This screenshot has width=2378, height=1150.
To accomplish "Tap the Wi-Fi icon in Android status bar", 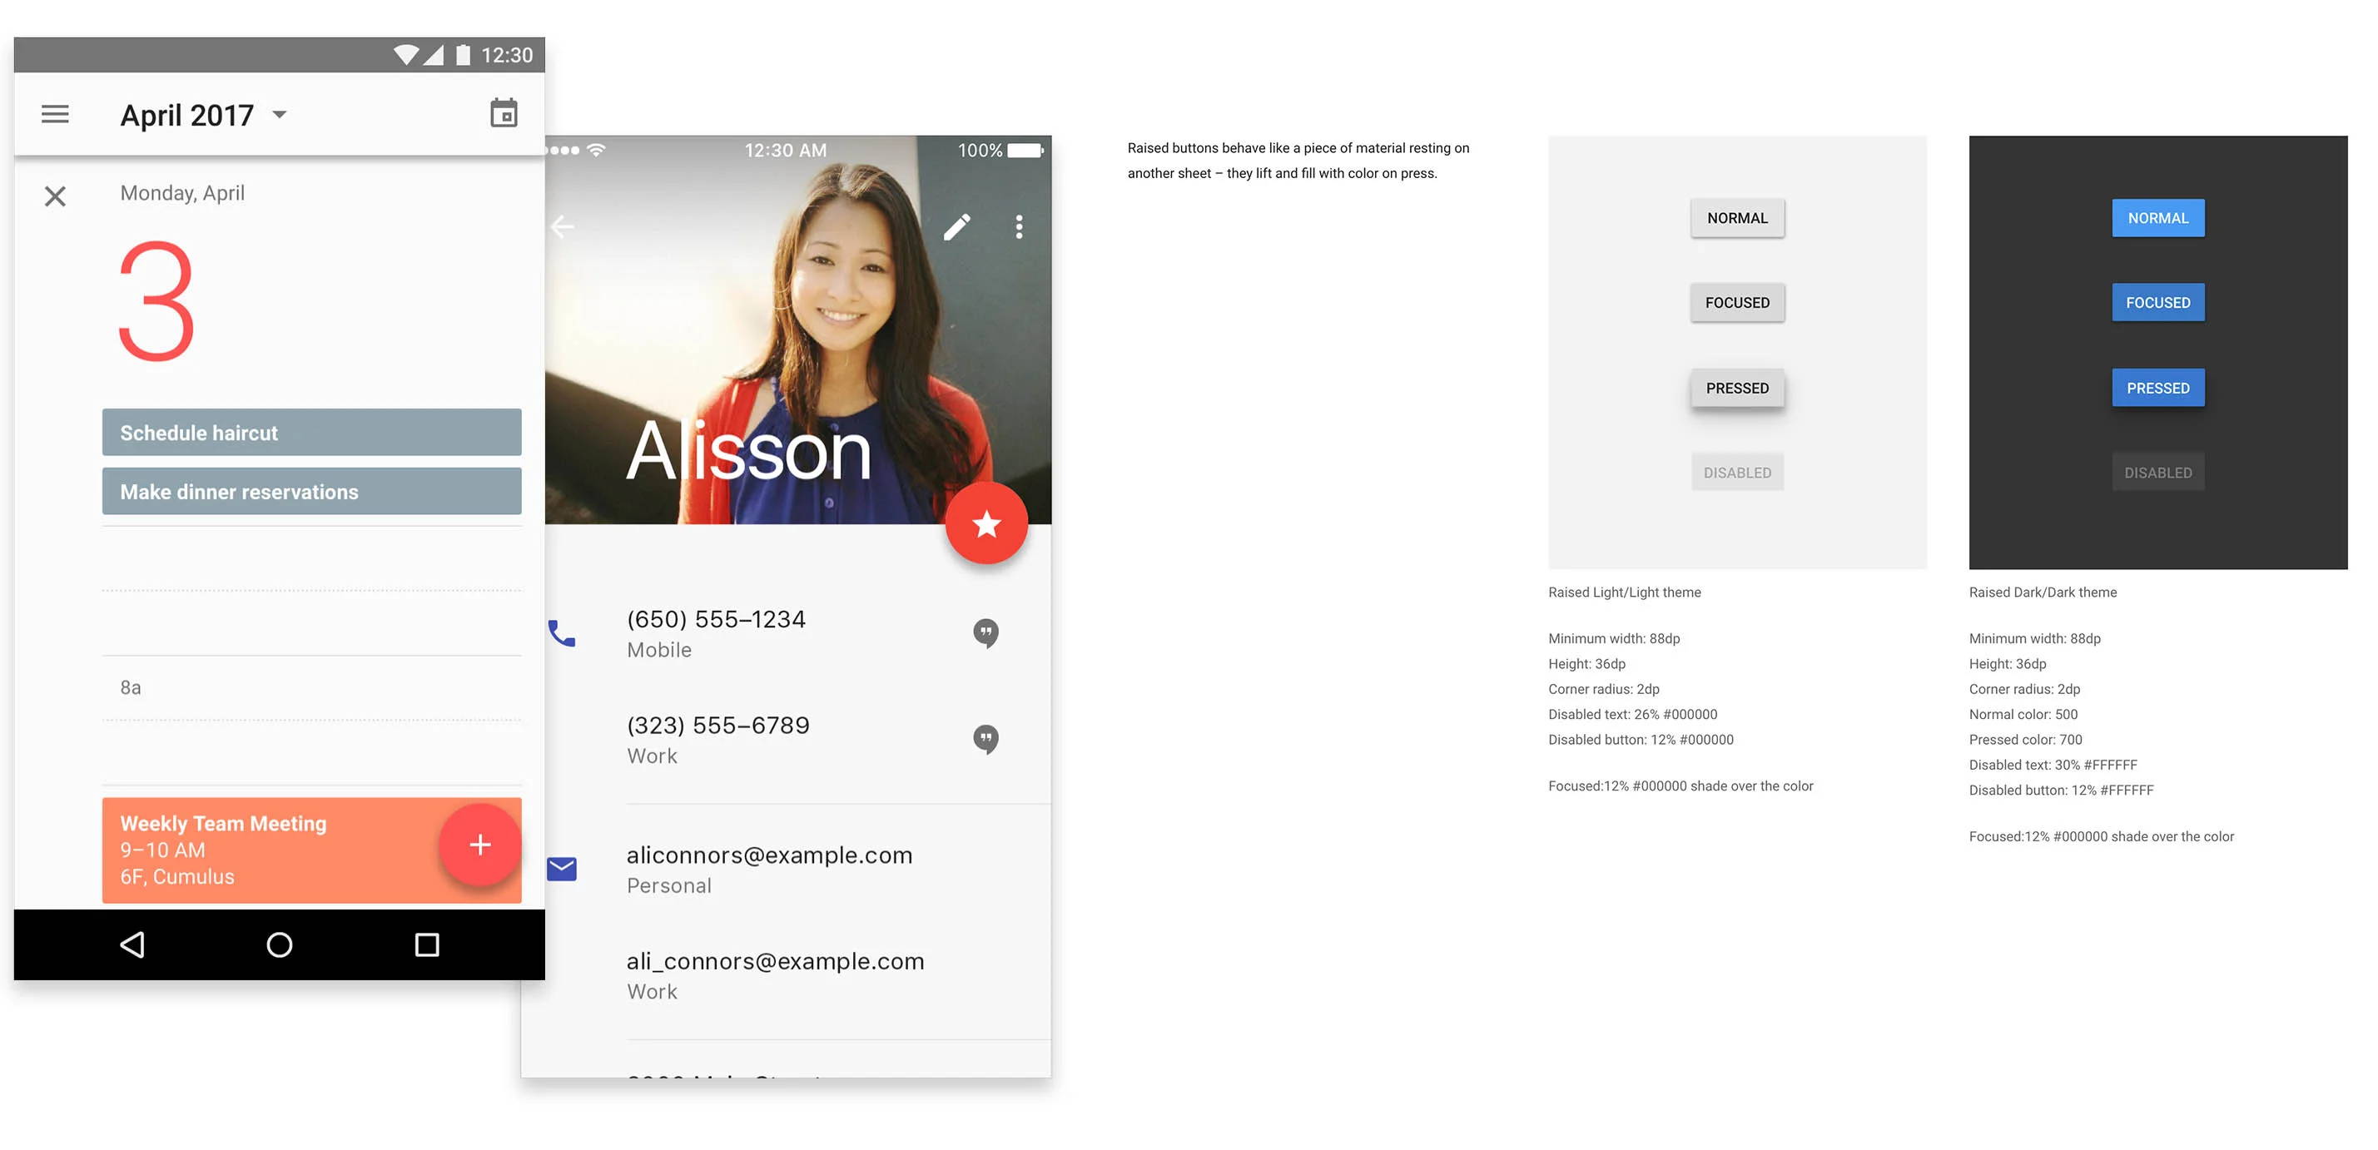I will pyautogui.click(x=406, y=56).
